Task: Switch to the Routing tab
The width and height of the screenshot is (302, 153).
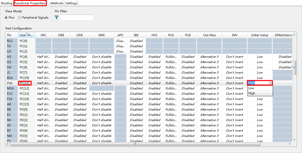Action: [7, 3]
